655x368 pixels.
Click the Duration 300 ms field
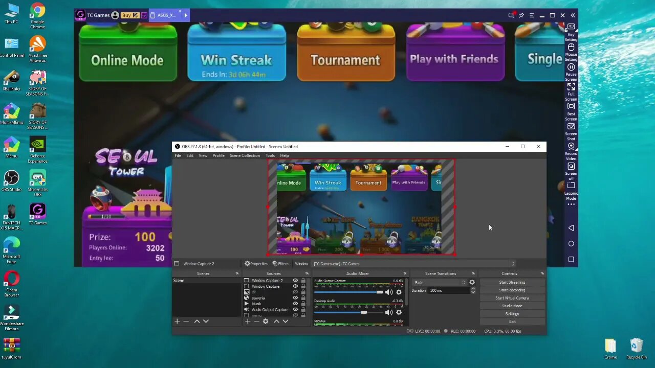449,290
